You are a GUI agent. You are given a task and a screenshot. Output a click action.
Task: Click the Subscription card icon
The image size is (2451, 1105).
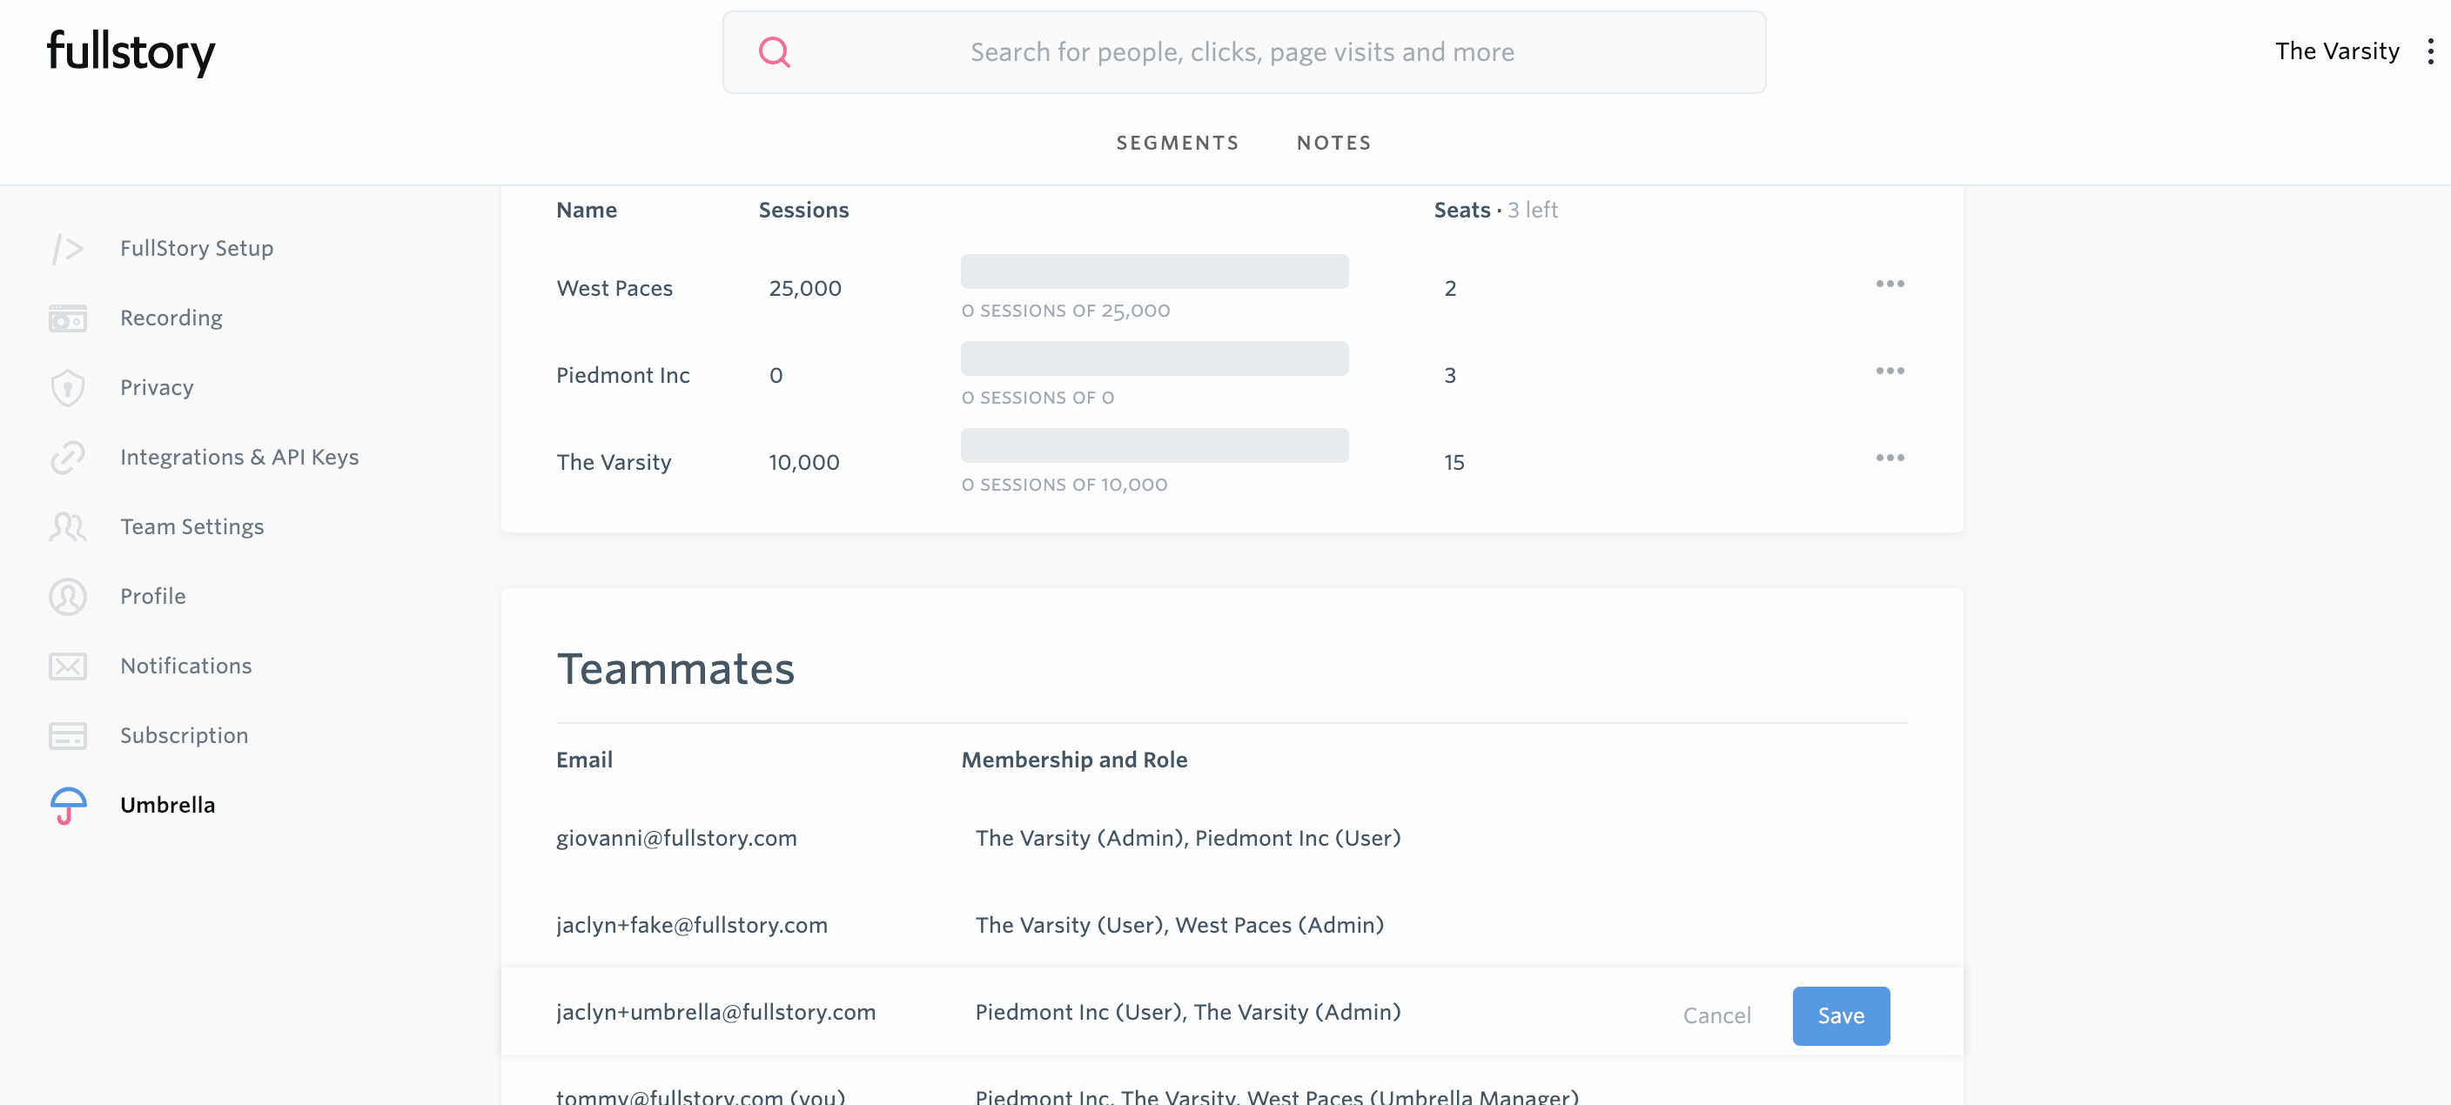(68, 735)
